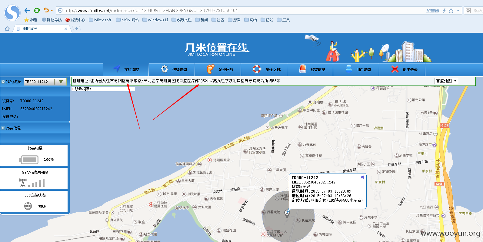Open the 社区 bookmark folder
Screen dimensions: 483x242
click(218, 20)
